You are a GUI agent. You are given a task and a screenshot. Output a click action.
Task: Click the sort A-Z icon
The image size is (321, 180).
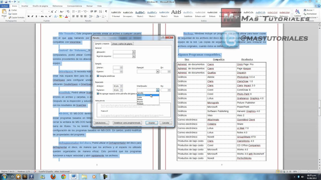point(101,11)
